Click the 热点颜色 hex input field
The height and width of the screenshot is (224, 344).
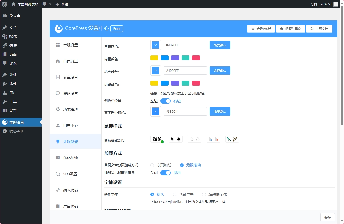click(x=185, y=71)
